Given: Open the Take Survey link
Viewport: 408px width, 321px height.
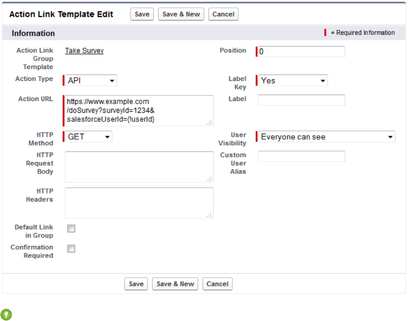Looking at the screenshot, I should pyautogui.click(x=84, y=51).
